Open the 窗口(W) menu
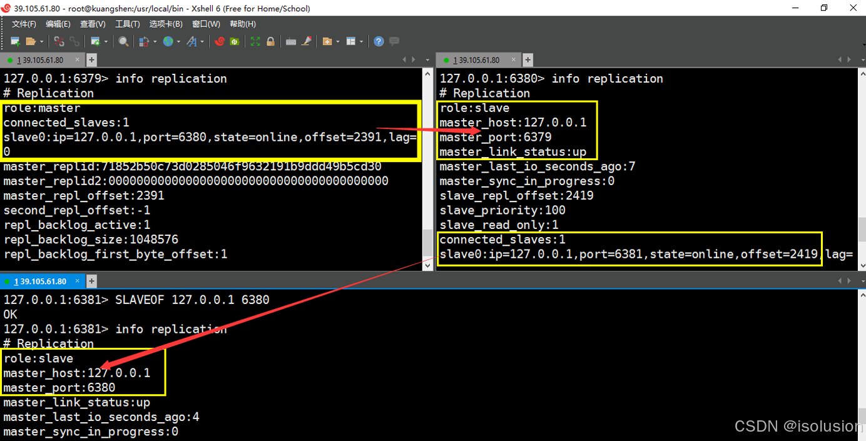 (x=206, y=24)
